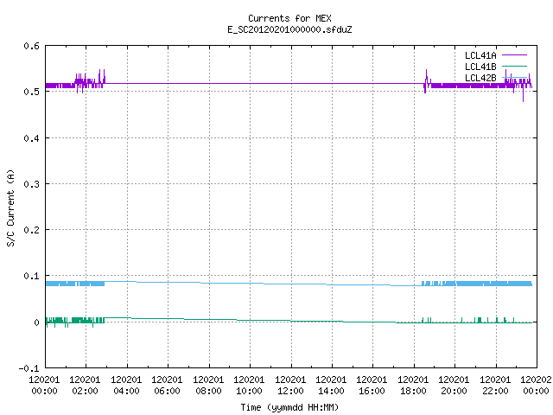Click the green line sample beside LCL41B

click(x=514, y=67)
